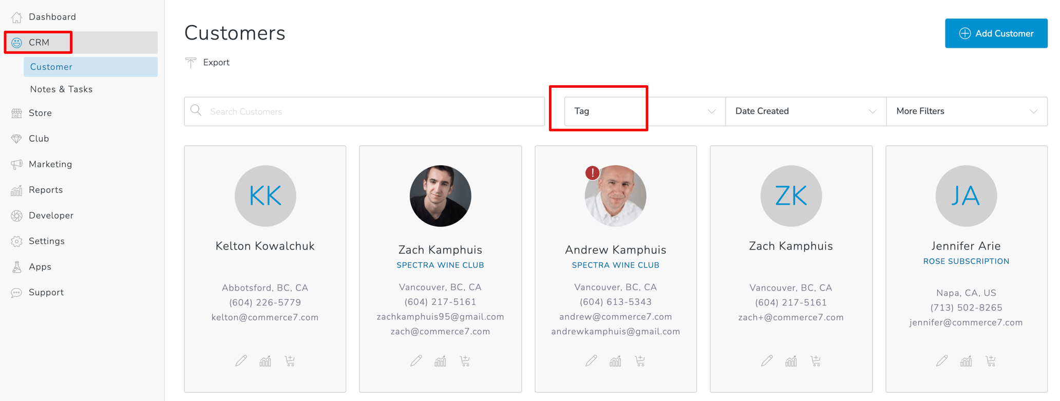Open the Support chat bubble icon
The width and height of the screenshot is (1060, 401).
click(x=17, y=293)
